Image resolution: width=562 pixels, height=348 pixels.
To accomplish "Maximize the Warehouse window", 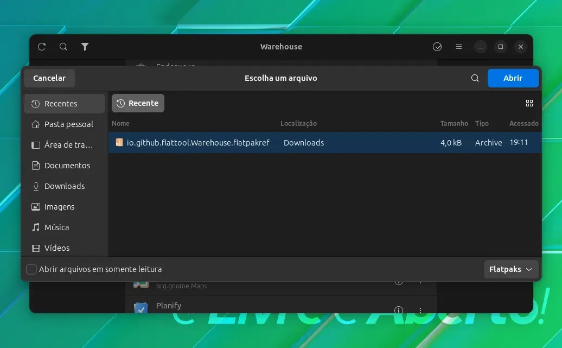I will [501, 47].
